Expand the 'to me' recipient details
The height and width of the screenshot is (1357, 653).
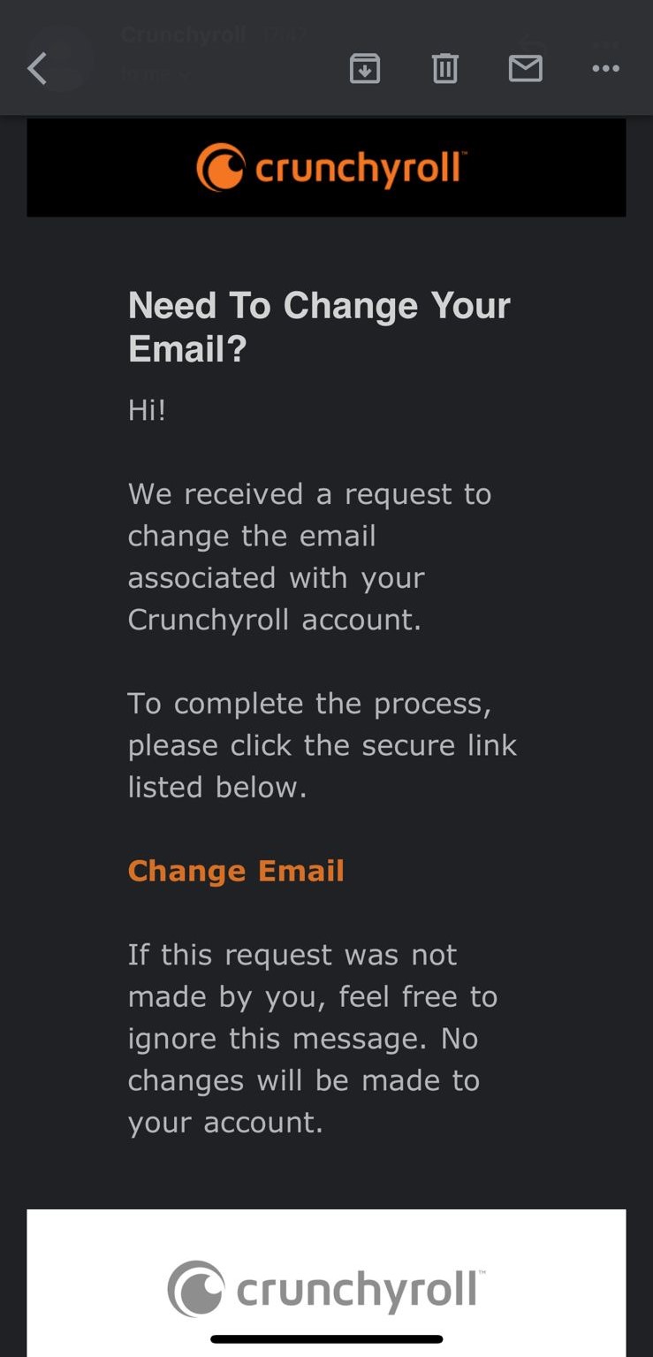[155, 74]
